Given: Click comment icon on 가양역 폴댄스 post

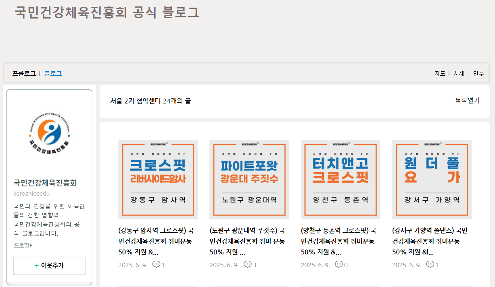Looking at the screenshot, I should [430, 264].
